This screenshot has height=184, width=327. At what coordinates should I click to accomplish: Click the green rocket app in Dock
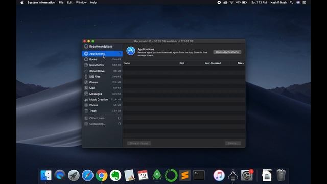[157, 175]
